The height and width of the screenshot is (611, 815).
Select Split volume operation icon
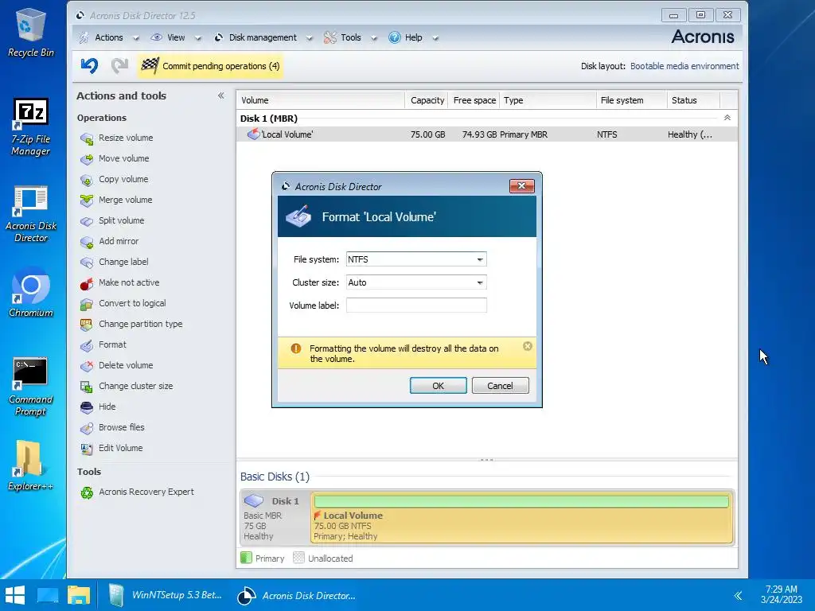[86, 221]
